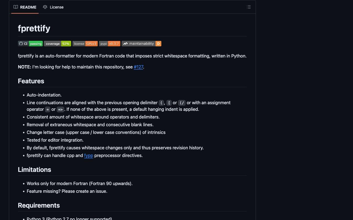Click the 'Auto-indentation.' bullet text
Screen dimensions: 353x220
44,95
